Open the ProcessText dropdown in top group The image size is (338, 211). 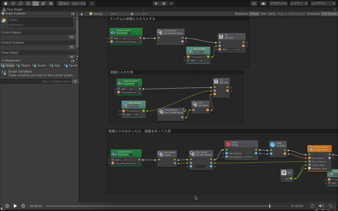198,57
